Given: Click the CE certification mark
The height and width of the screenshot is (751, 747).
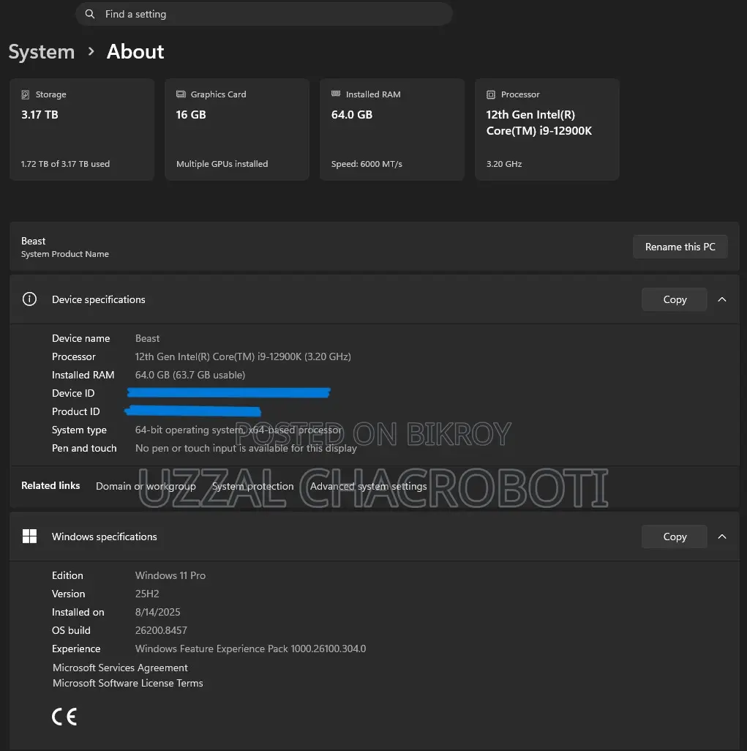Looking at the screenshot, I should tap(64, 717).
